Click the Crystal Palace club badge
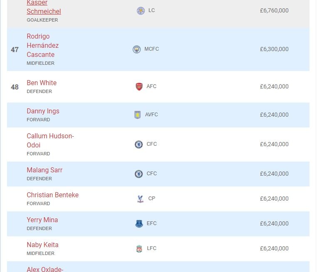 pyautogui.click(x=140, y=198)
